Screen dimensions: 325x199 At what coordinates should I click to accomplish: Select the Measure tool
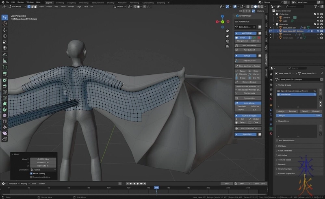[x=5, y=61]
